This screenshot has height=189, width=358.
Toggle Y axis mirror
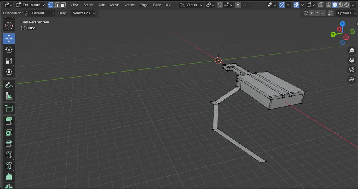pyautogui.click(x=317, y=13)
